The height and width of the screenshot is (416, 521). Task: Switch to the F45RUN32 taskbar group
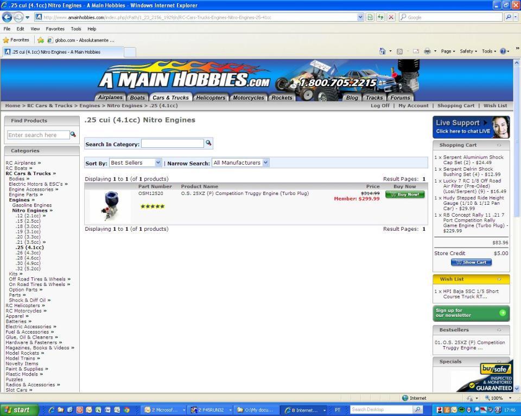211,410
